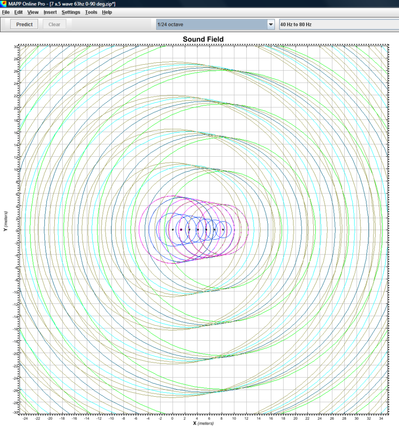Screen dimensions: 399x428
Task: Open the Help menu
Action: (x=107, y=12)
